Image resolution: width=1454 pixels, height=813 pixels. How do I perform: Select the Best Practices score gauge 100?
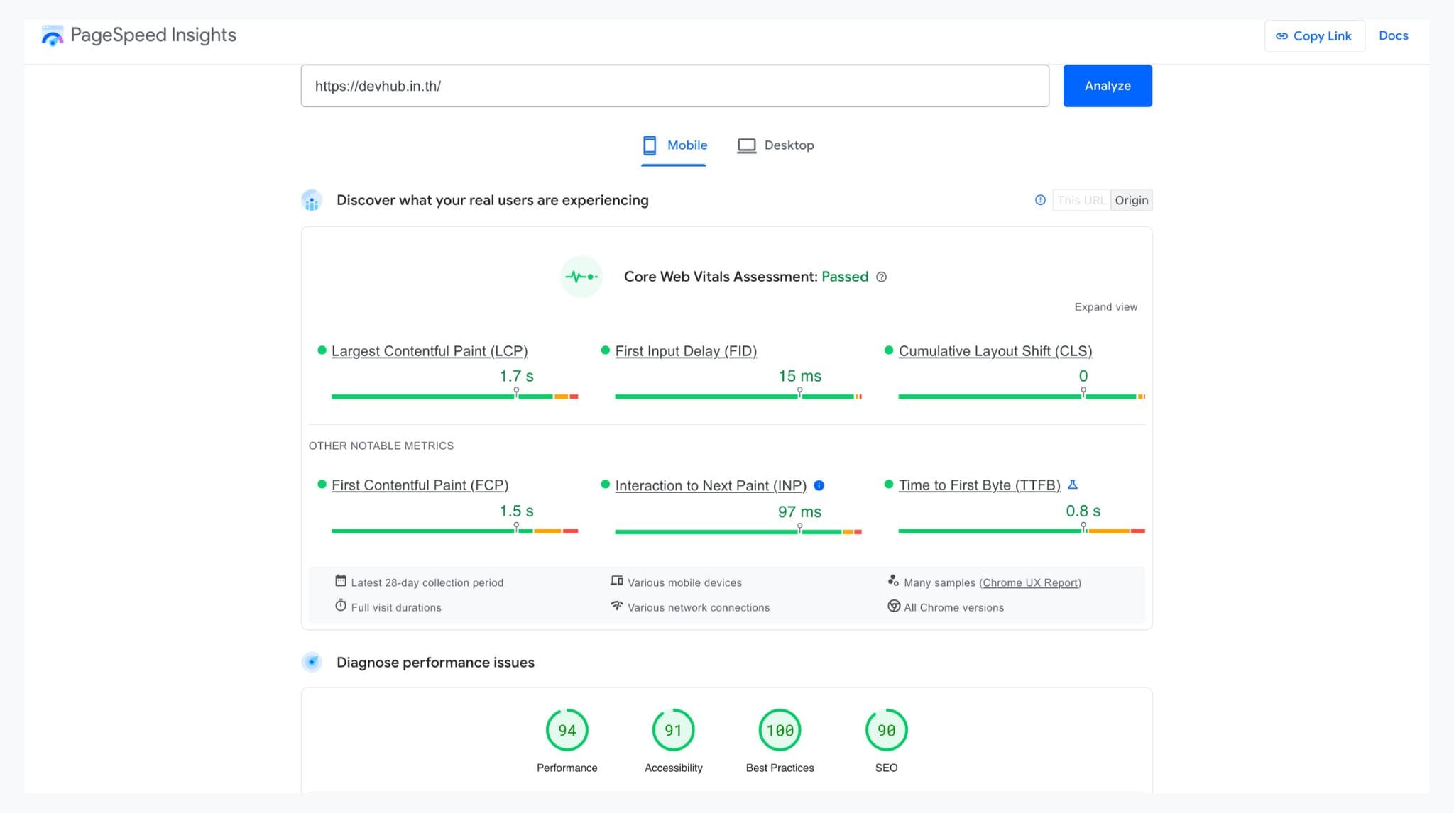pos(780,730)
